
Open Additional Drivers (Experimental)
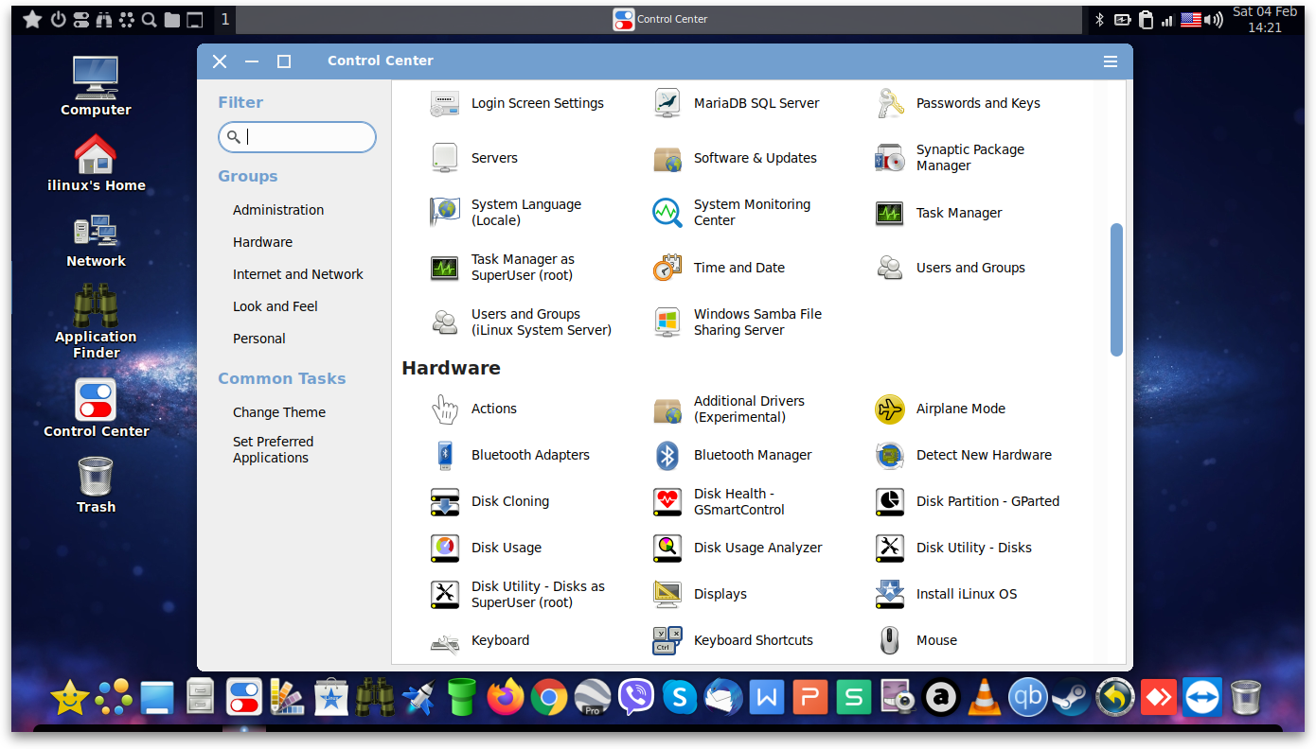coord(729,409)
